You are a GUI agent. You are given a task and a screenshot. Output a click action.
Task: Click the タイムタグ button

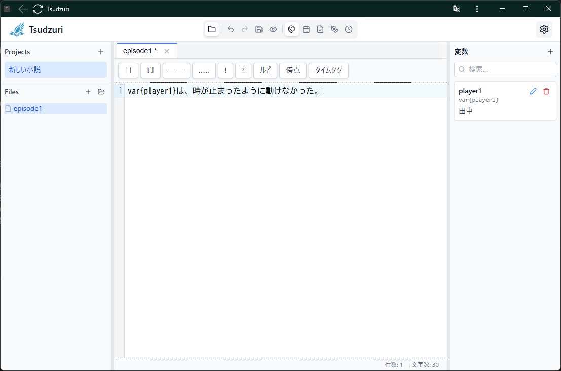[x=328, y=70]
